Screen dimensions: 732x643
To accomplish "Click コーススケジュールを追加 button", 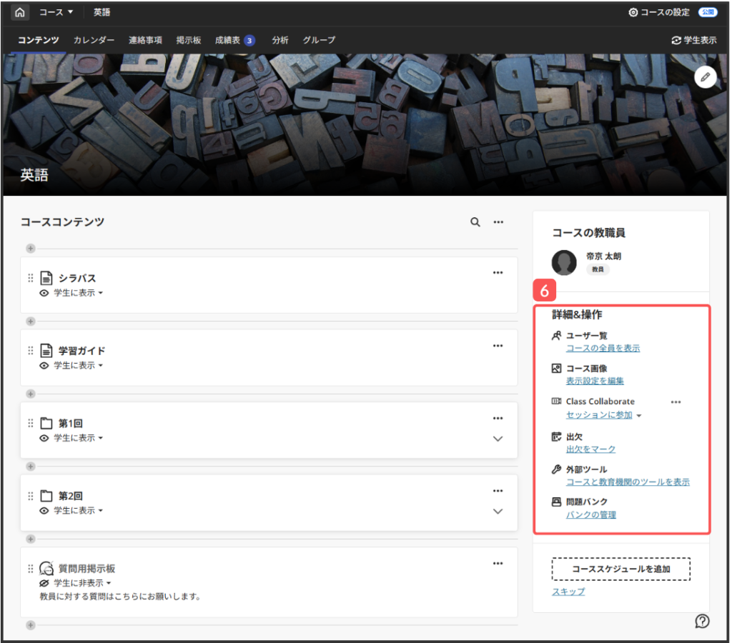I will point(620,569).
